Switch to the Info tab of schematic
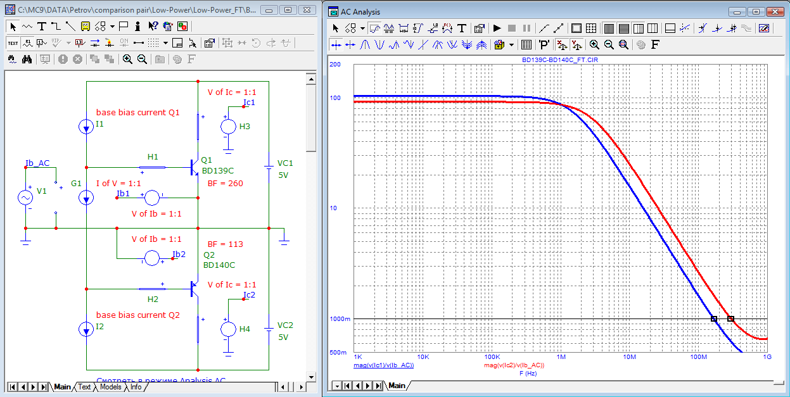 136,387
